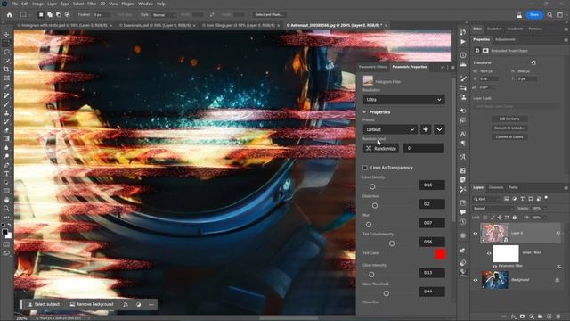This screenshot has width=570, height=321.
Task: Click the Remove background button
Action: [92, 304]
